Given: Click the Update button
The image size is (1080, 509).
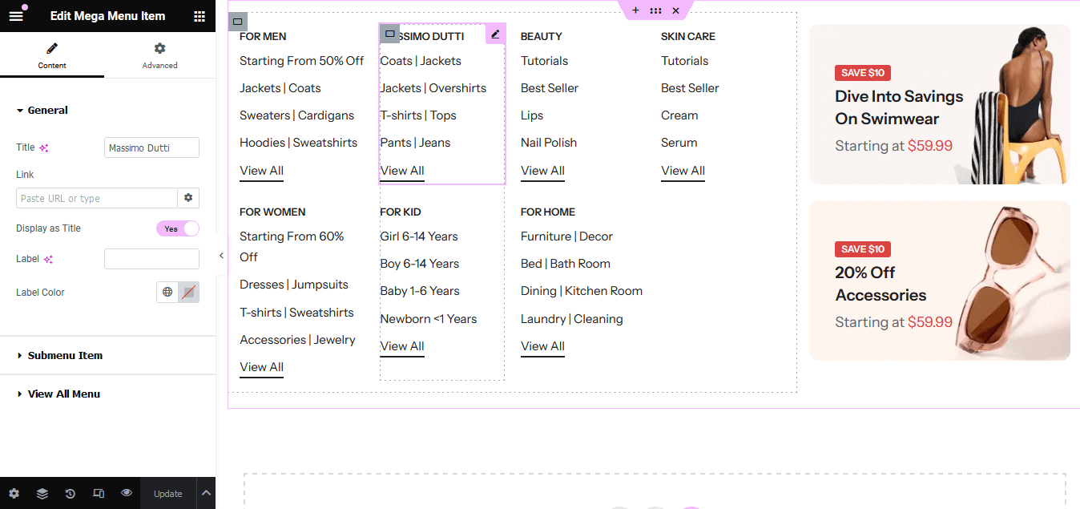Looking at the screenshot, I should [x=167, y=494].
